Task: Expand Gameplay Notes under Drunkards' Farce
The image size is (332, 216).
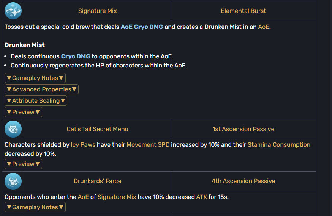Action: click(35, 207)
